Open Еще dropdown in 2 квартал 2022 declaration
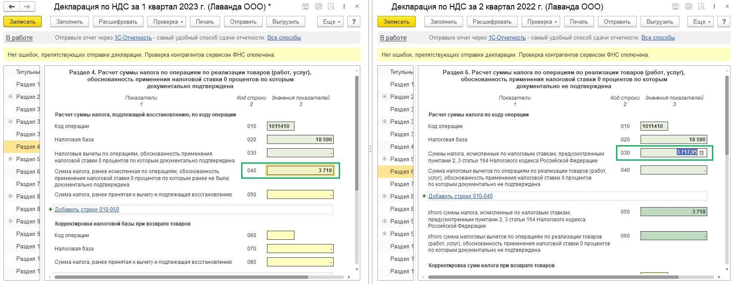This screenshot has width=733, height=284. pos(702,22)
